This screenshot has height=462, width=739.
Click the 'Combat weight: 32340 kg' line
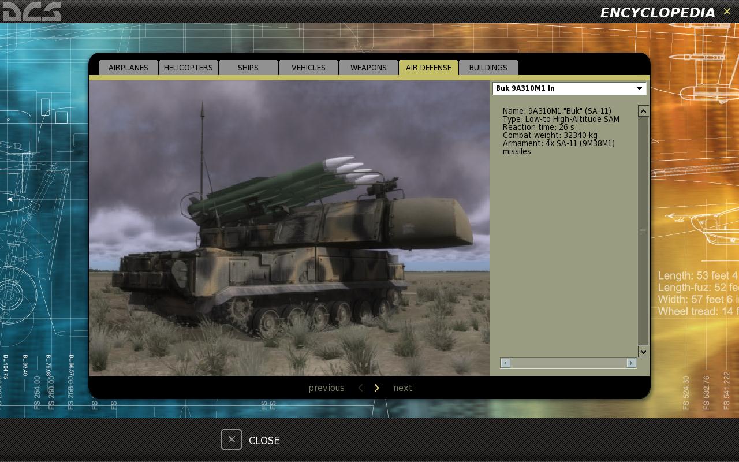pyautogui.click(x=550, y=135)
